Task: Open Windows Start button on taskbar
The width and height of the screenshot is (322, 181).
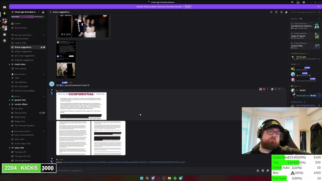Action: pyautogui.click(x=142, y=178)
